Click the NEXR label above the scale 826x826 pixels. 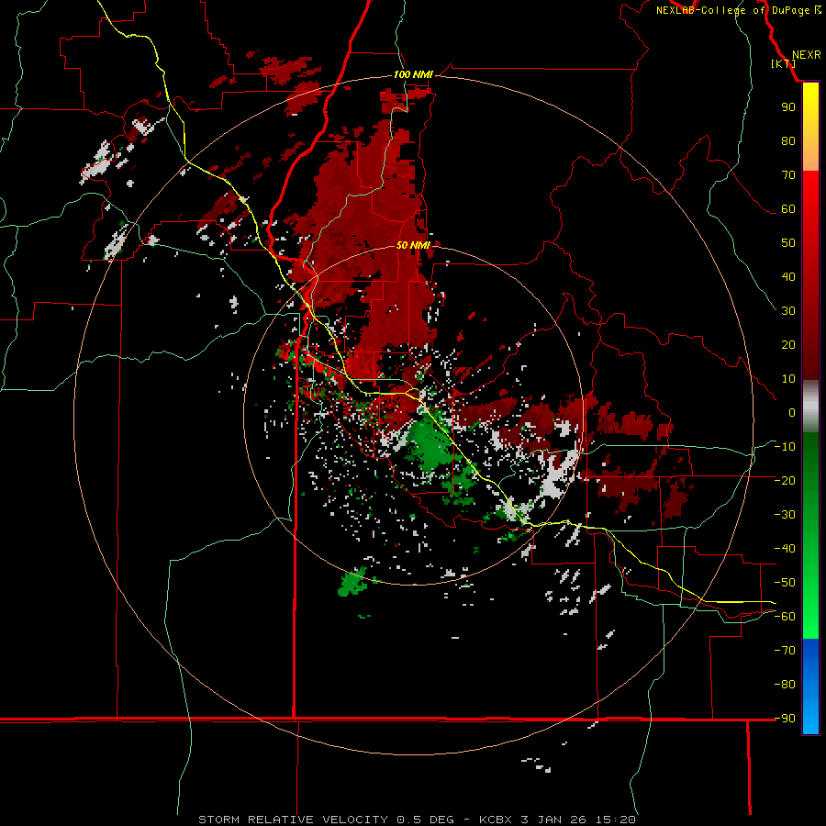coord(807,55)
